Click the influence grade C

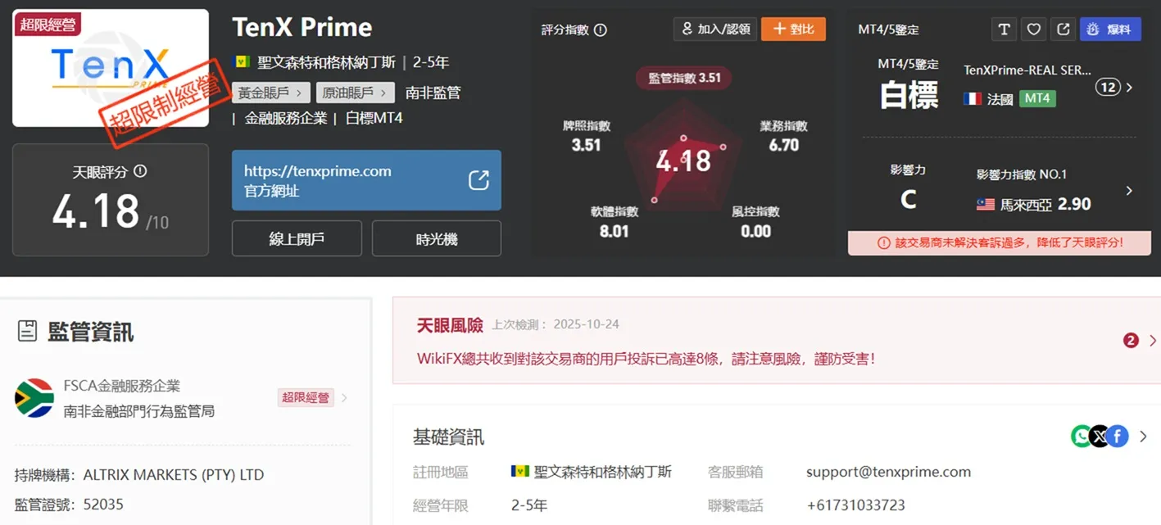908,200
